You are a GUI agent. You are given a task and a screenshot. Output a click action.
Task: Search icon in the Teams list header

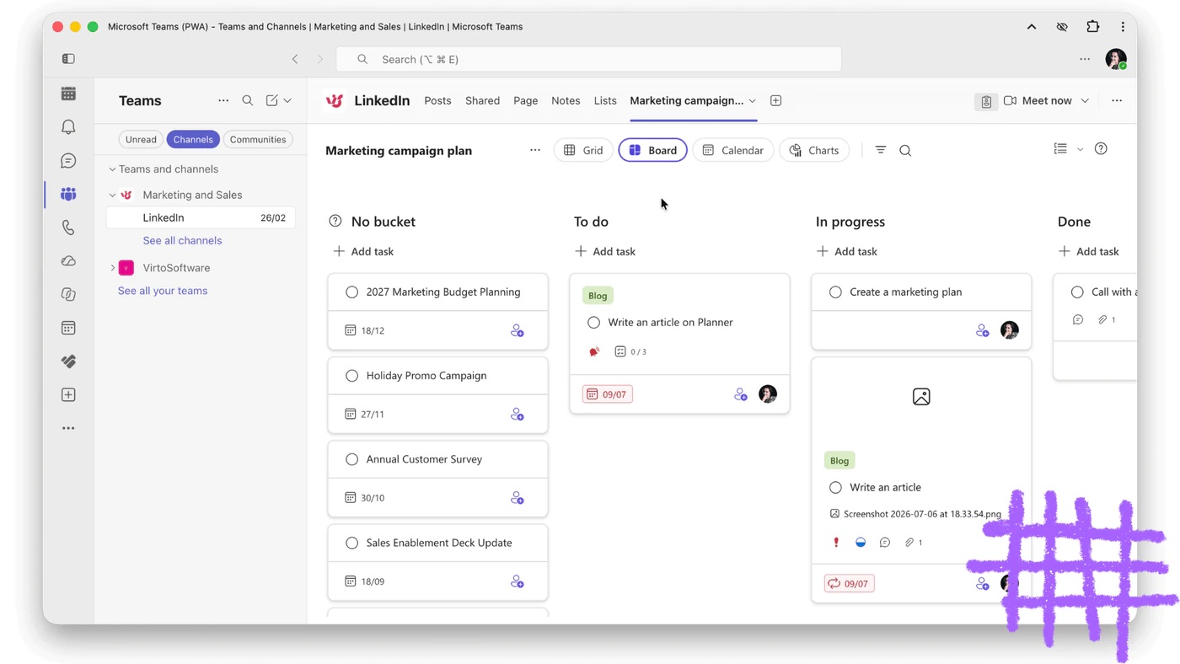pyautogui.click(x=248, y=100)
